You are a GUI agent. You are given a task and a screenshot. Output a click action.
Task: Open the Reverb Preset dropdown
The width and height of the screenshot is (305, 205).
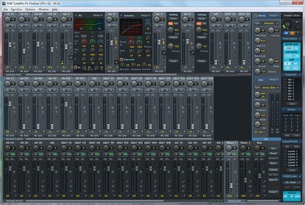pyautogui.click(x=274, y=16)
